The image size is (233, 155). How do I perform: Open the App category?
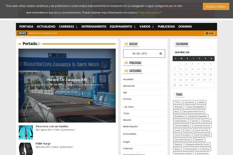pos(125,92)
